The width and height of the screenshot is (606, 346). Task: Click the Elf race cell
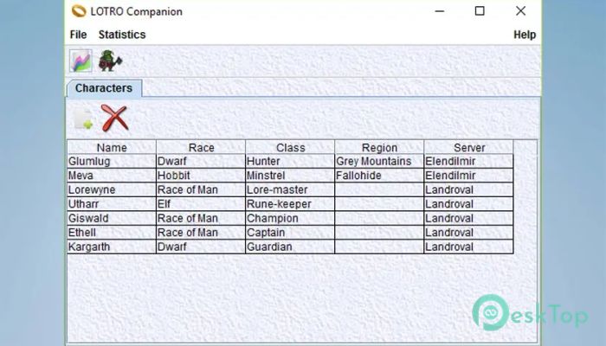(x=201, y=204)
